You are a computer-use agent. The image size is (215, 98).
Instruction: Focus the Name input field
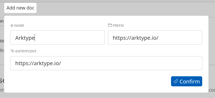click(x=58, y=38)
